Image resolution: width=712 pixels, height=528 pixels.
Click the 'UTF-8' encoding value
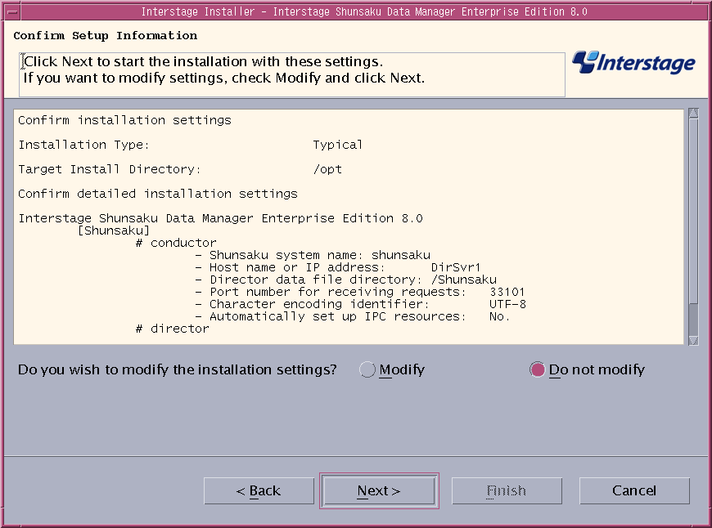507,304
